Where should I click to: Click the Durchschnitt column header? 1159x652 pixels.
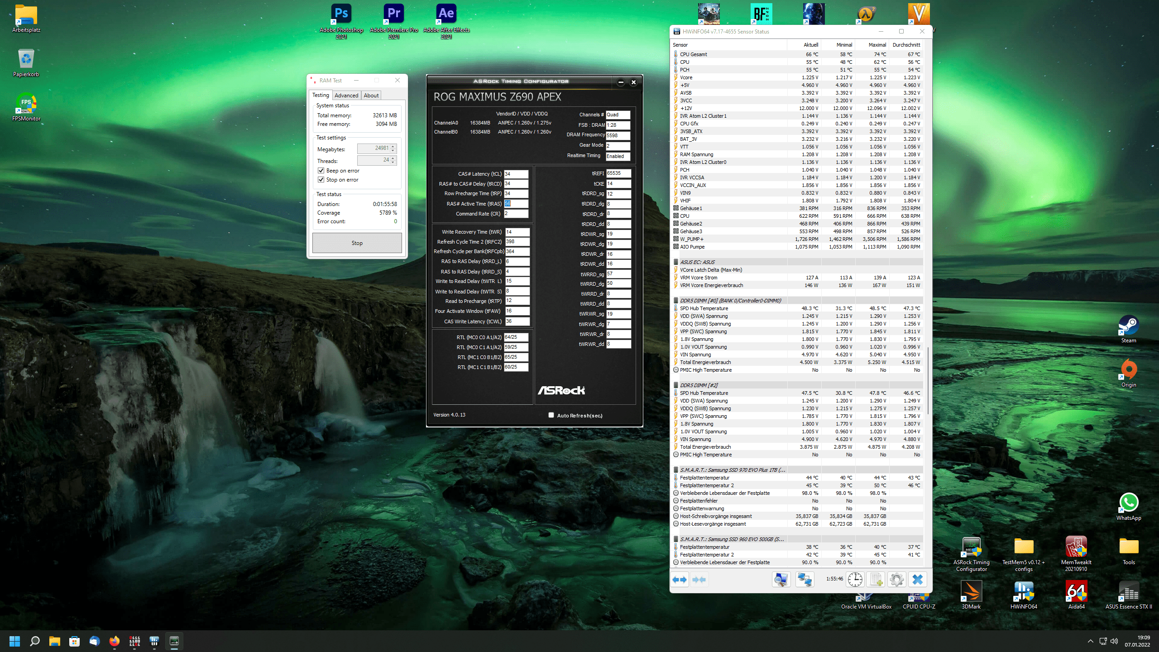pos(906,45)
